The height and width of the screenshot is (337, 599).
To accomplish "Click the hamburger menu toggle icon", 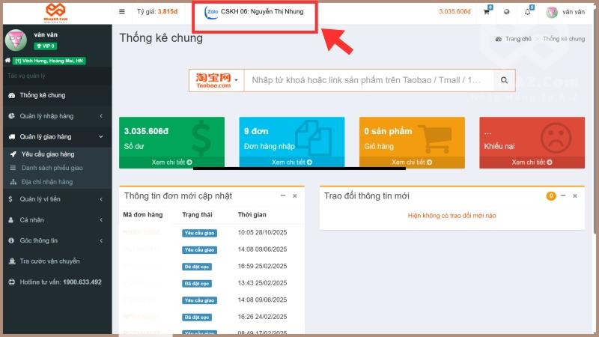I will pos(122,12).
